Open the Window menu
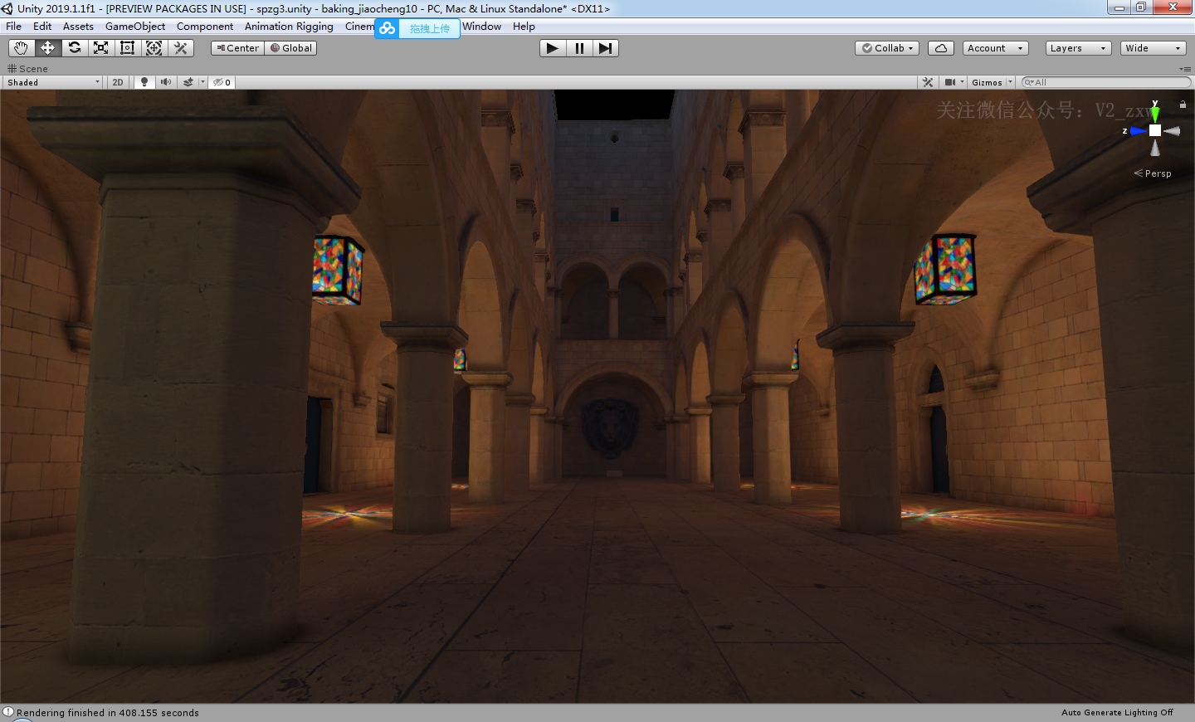This screenshot has height=722, width=1195. (482, 27)
